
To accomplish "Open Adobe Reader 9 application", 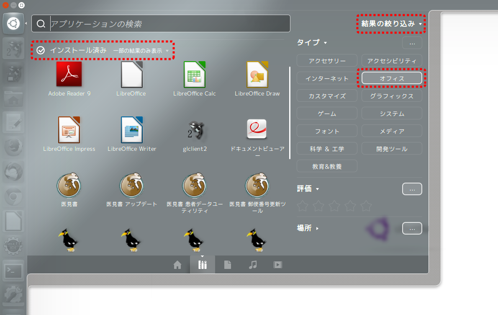I will click(x=69, y=79).
